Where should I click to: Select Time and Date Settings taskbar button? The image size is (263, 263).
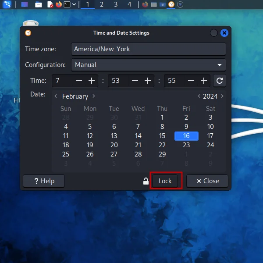[171, 4]
